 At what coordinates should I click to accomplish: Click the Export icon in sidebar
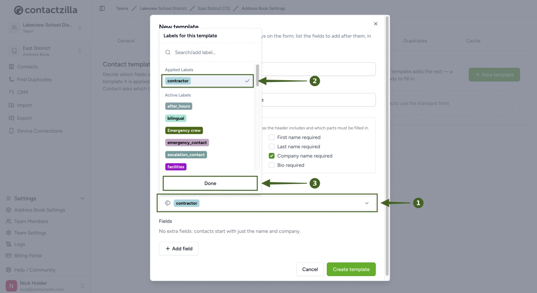[x=11, y=118]
